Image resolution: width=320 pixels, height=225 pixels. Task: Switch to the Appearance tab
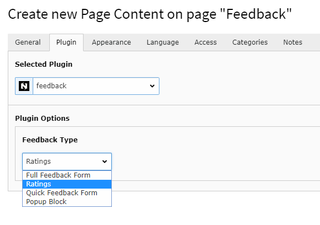tap(111, 42)
